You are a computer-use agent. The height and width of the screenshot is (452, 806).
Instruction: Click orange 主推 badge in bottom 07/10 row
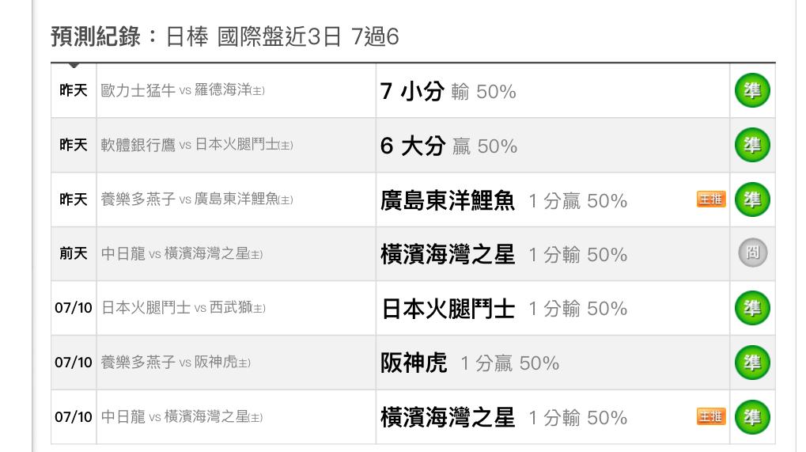pos(711,416)
